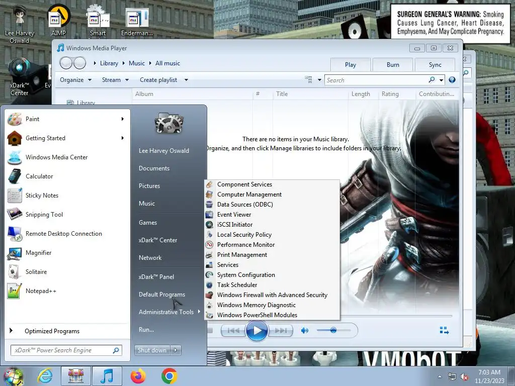Adjust the Media Player volume slider
This screenshot has width=515, height=386.
pyautogui.click(x=333, y=330)
